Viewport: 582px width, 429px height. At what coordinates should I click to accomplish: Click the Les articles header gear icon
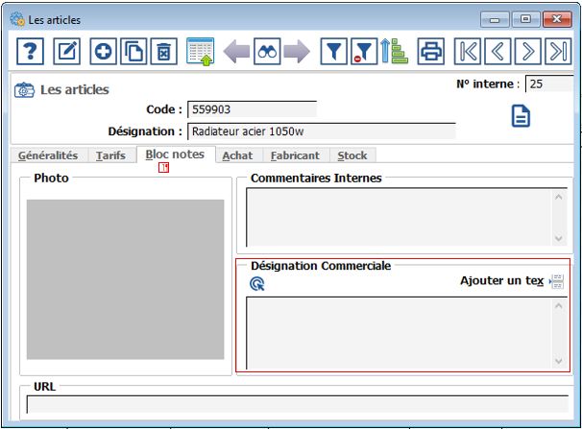pos(24,90)
